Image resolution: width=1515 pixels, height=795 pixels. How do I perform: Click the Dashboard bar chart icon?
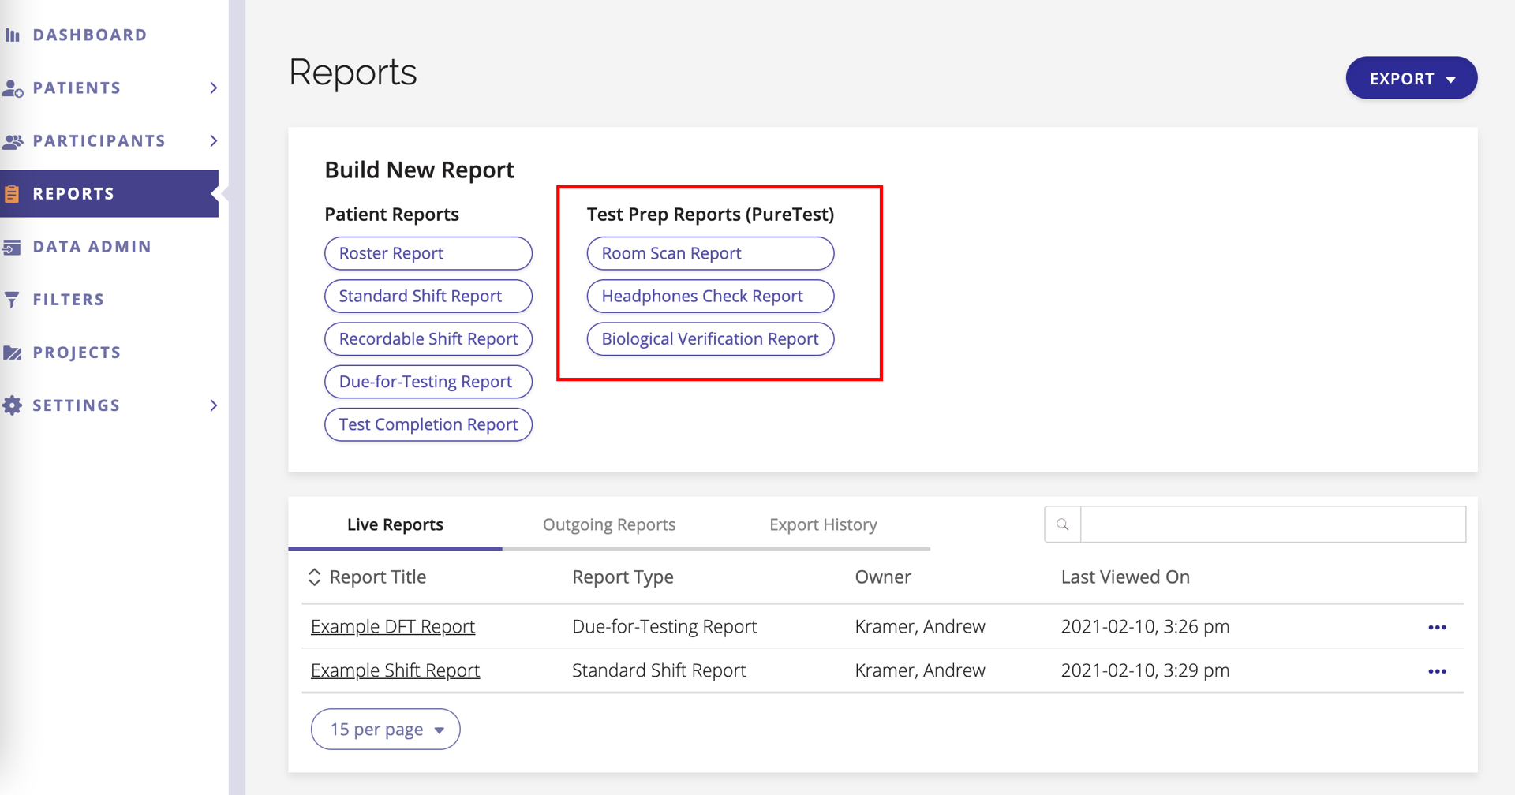[x=13, y=35]
